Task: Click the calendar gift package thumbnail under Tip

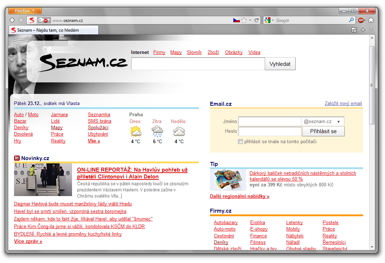Action: [x=228, y=180]
